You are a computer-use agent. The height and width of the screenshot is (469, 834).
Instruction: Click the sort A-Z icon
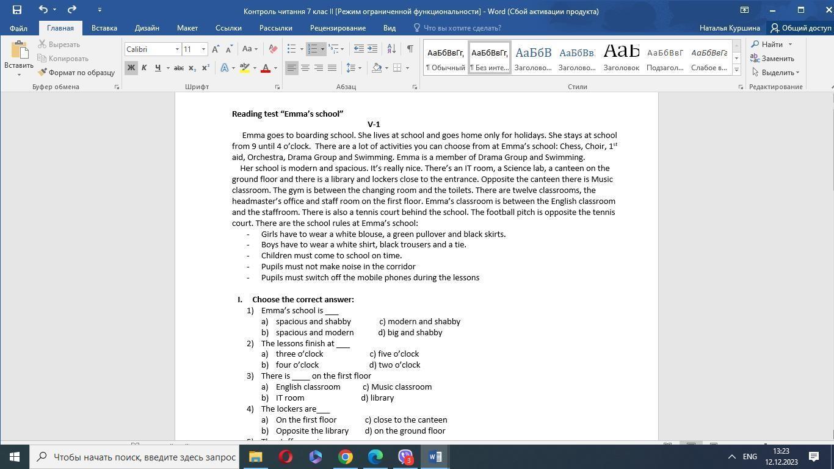pos(391,49)
